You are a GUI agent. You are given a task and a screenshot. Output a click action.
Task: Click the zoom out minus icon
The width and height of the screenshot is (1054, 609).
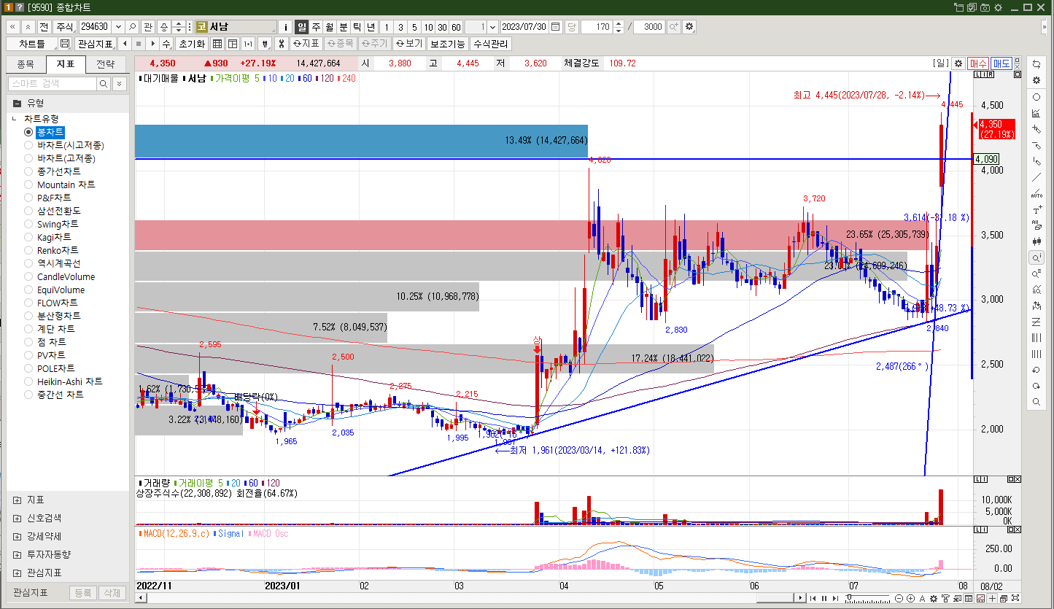[899, 599]
